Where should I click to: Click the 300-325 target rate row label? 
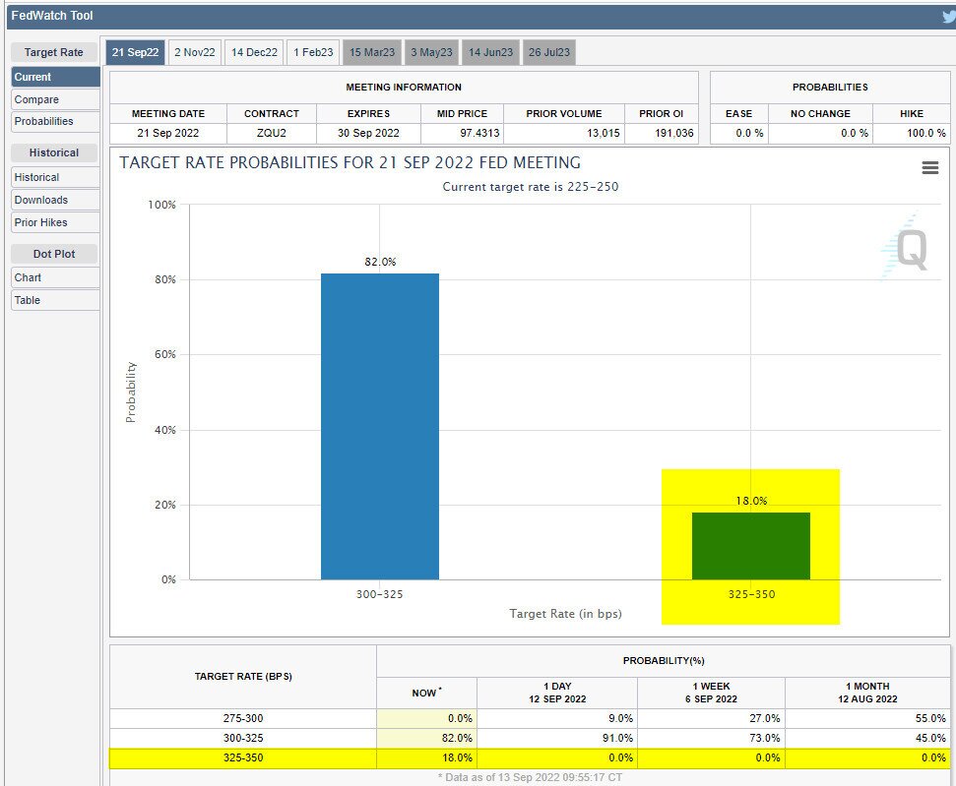pos(243,738)
